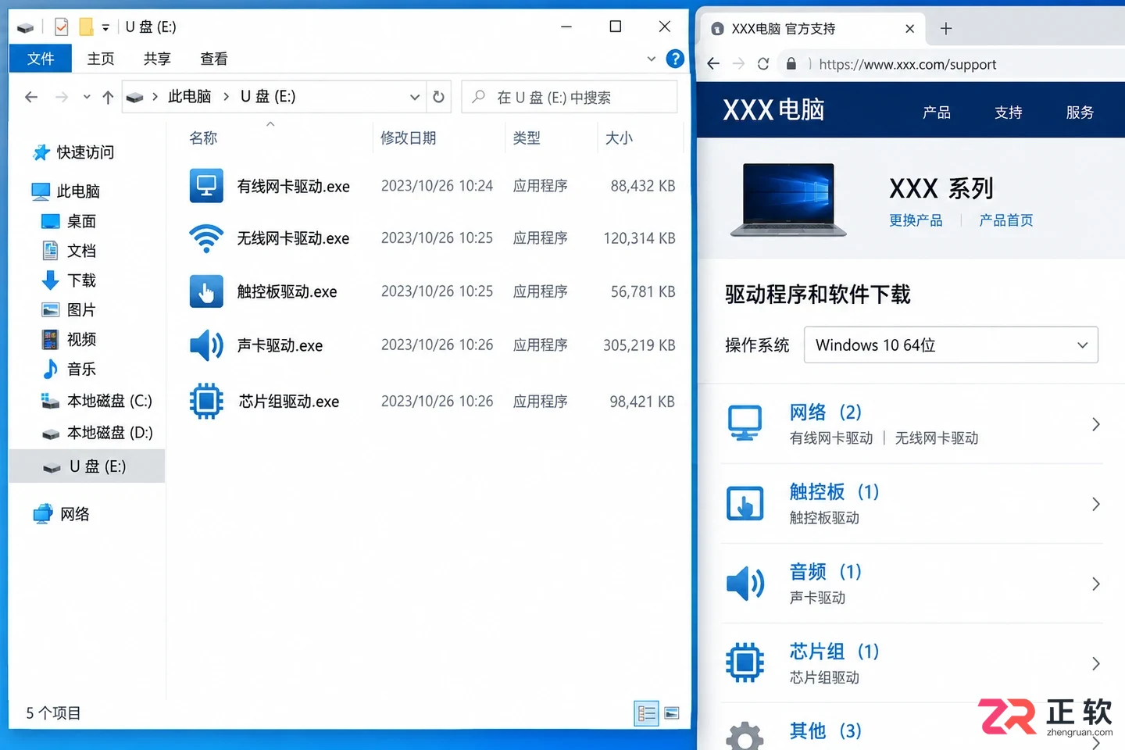Select 网络 in Explorer navigation pane
Screen dimensions: 1125x750
click(61, 514)
